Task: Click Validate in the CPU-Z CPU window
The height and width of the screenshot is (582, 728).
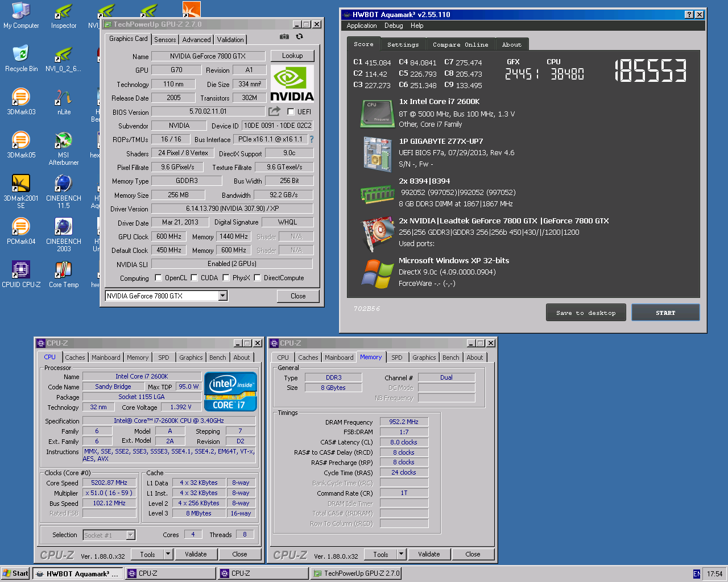Action: click(196, 554)
